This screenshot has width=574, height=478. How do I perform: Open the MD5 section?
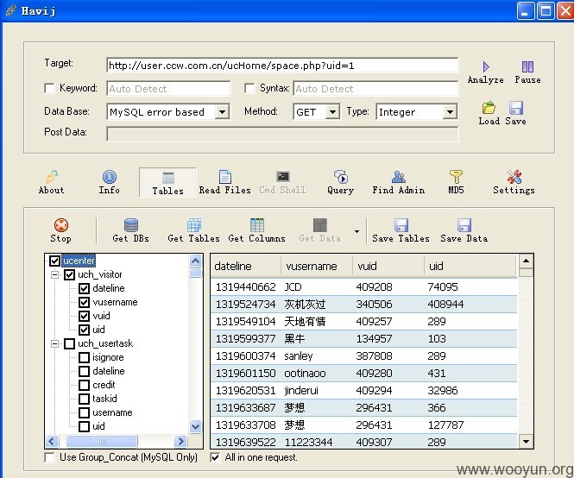coord(456,182)
